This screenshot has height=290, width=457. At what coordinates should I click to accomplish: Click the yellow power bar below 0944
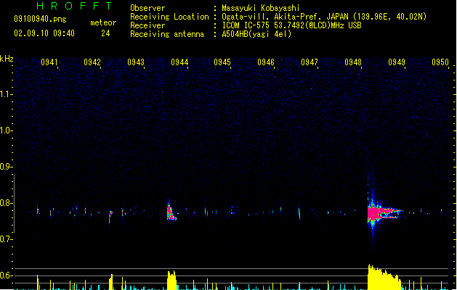pos(171,280)
